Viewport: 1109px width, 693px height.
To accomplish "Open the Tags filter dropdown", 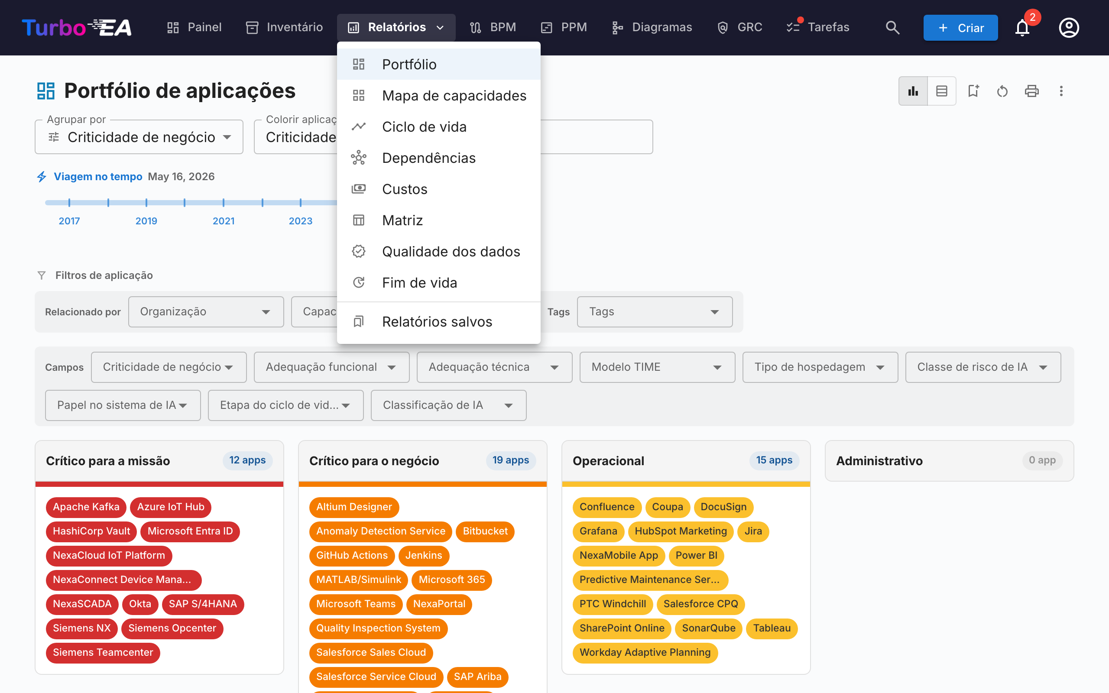I will pyautogui.click(x=655, y=312).
